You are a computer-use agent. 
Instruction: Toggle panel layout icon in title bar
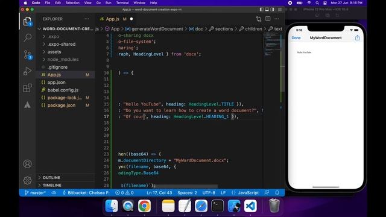coord(267,10)
